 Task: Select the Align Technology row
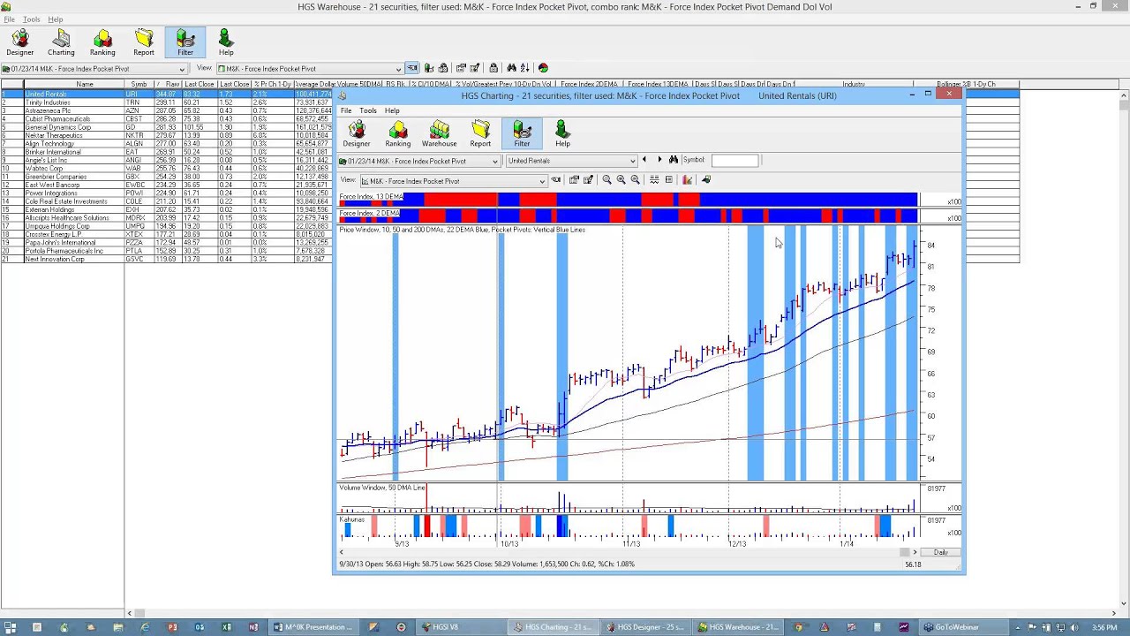coord(166,144)
